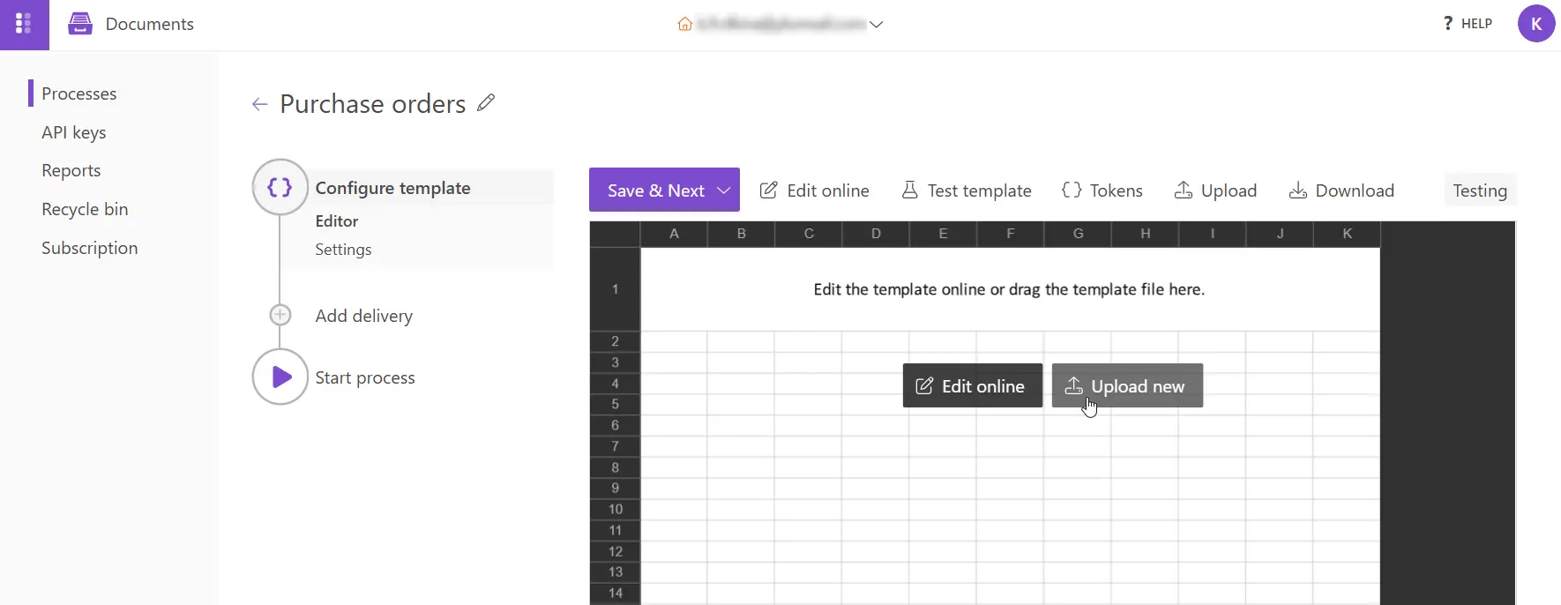The image size is (1561, 605).
Task: Select column C header
Action: point(809,234)
